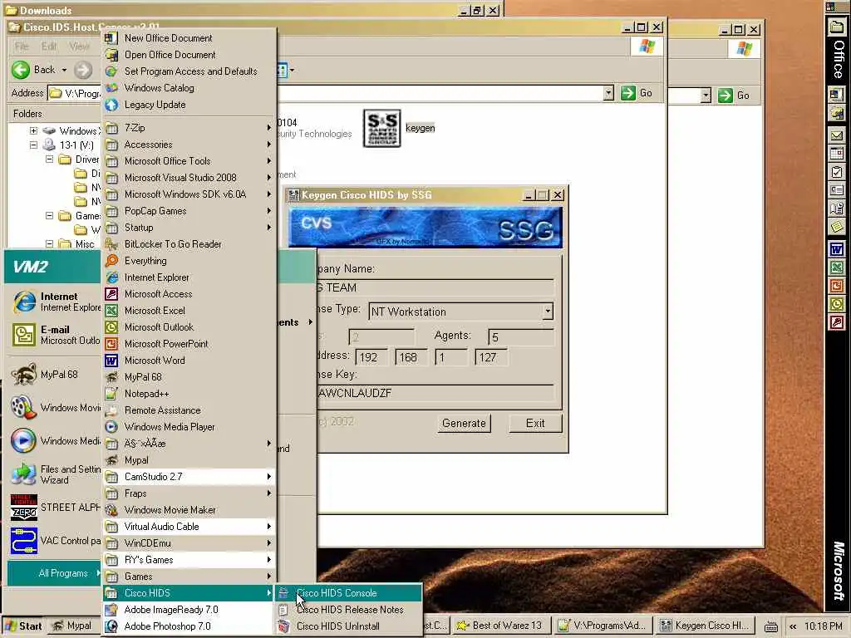The width and height of the screenshot is (851, 638).
Task: Click the License Key field in keygen
Action: tap(435, 393)
